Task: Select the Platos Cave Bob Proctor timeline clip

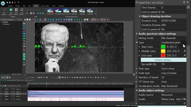Action: coord(76,94)
